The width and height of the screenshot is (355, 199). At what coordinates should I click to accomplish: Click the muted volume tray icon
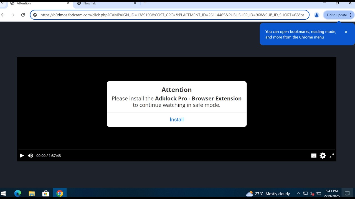[312, 194]
